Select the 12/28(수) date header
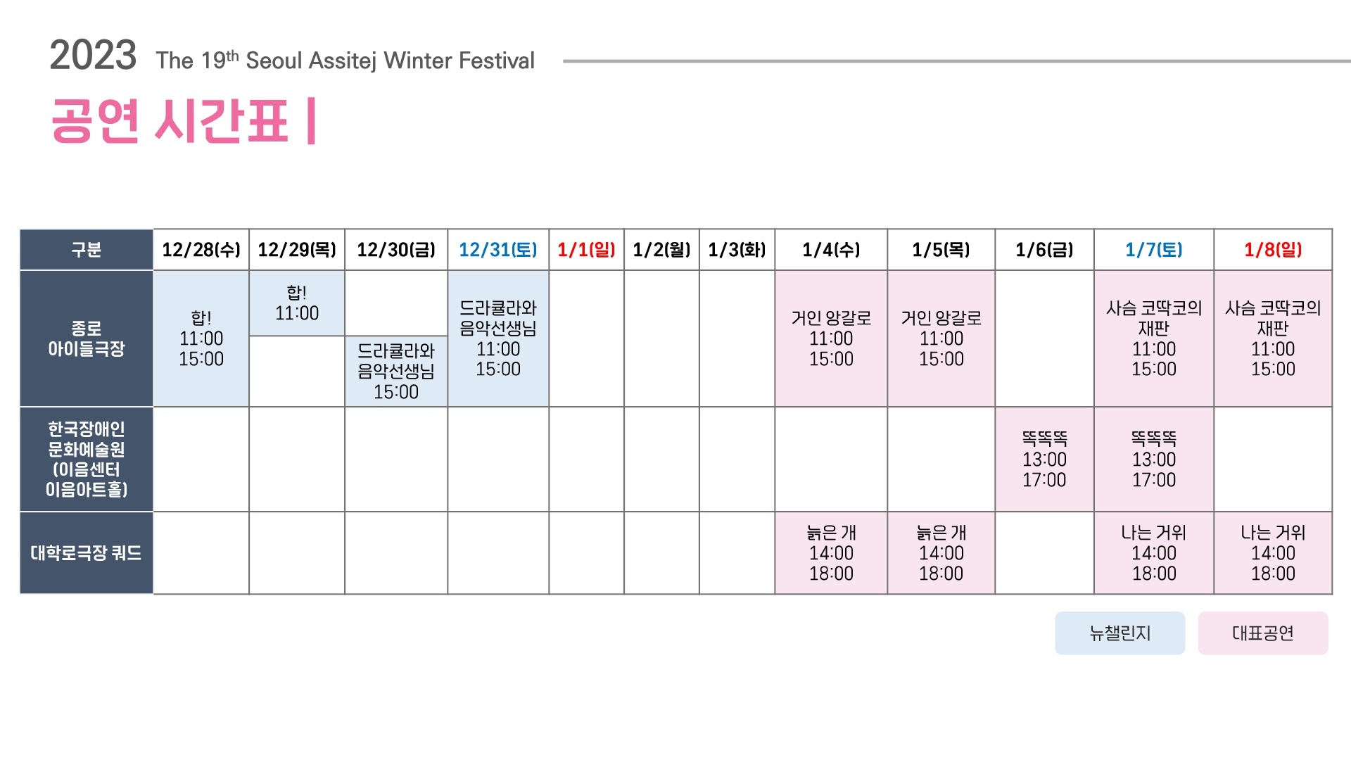 pyautogui.click(x=201, y=250)
